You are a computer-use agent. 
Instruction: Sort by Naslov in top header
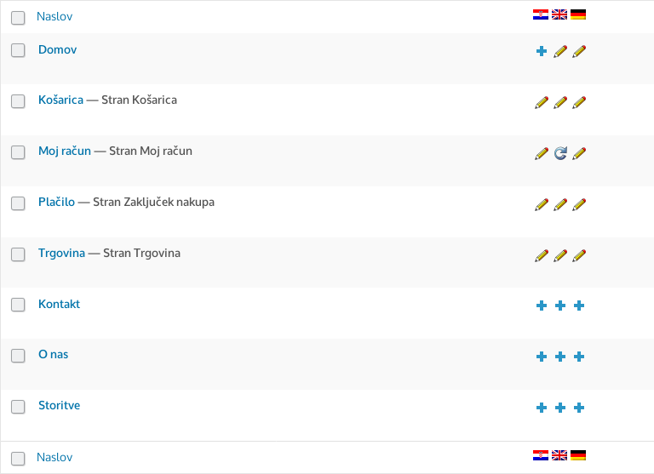54,16
